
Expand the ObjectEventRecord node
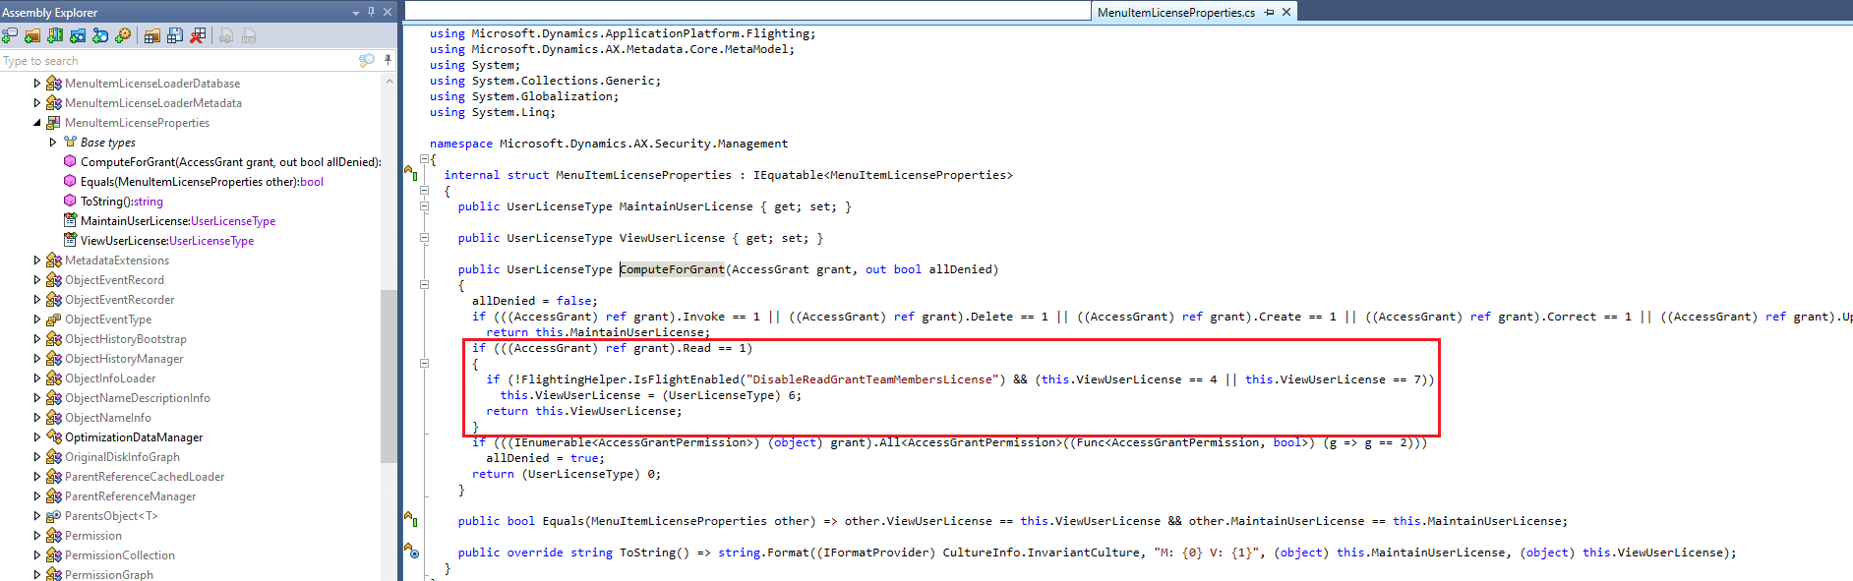pos(37,280)
